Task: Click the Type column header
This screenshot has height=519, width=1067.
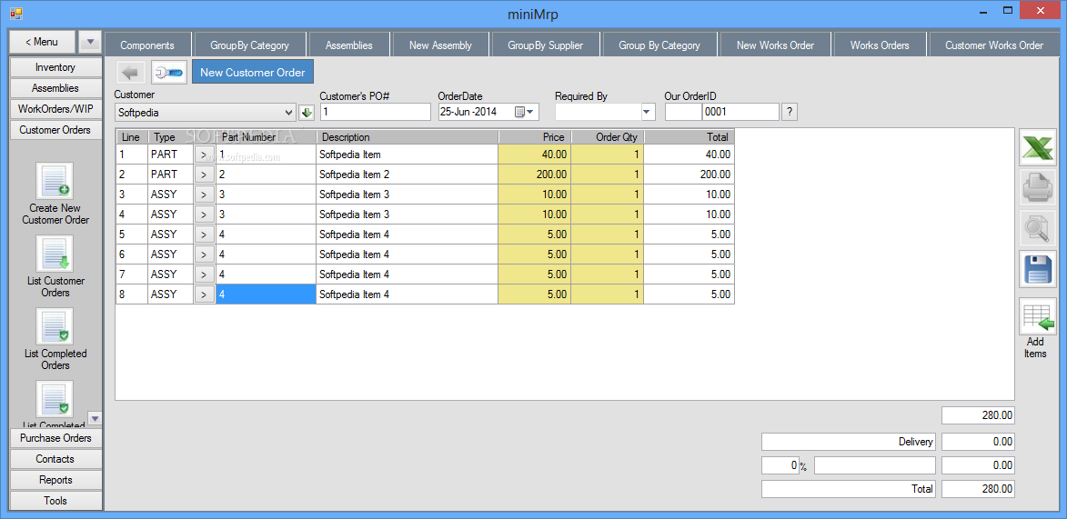Action: click(170, 137)
